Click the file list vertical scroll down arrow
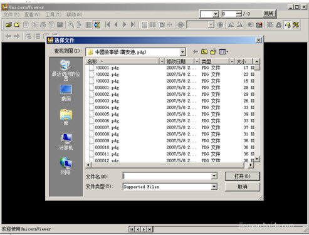Image resolution: width=309 pixels, height=235 pixels. tap(257, 159)
